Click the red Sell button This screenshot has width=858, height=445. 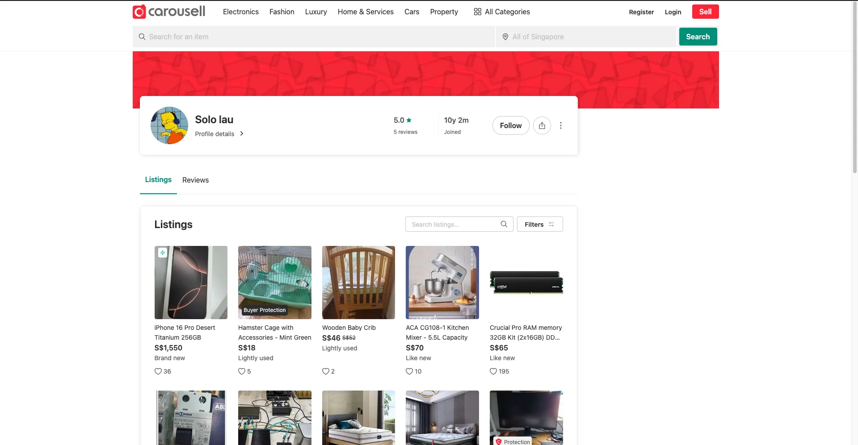coord(706,12)
